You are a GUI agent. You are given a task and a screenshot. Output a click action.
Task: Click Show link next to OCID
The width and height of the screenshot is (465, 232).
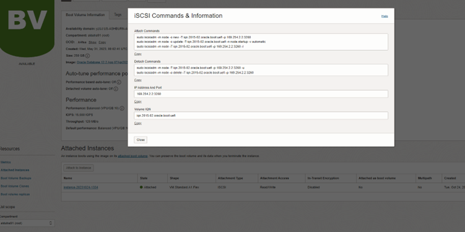tap(92, 42)
